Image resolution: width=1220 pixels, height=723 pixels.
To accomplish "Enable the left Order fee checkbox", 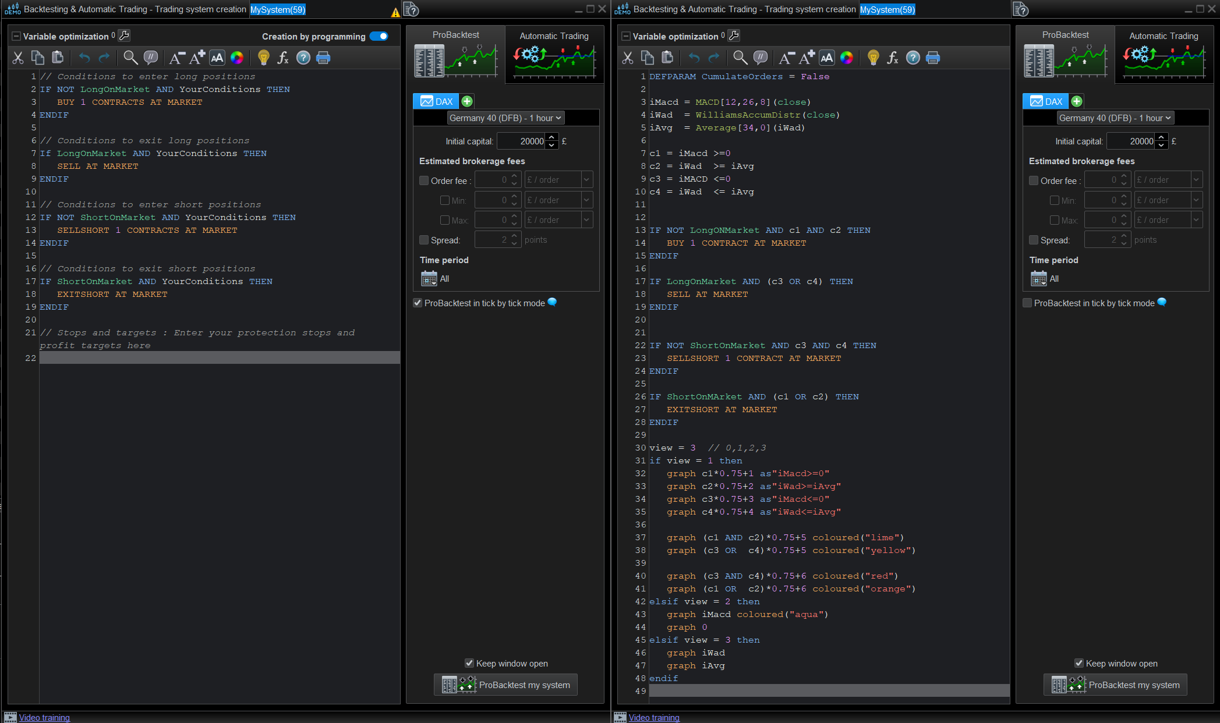I will [424, 180].
